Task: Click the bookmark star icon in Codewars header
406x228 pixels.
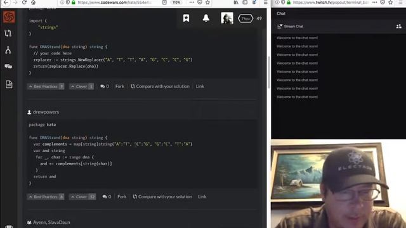Action: pyautogui.click(x=186, y=18)
